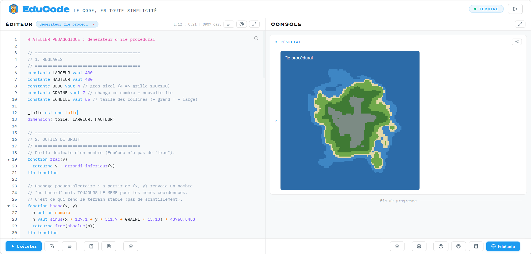Click the align-text icon in editor header
The height and width of the screenshot is (254, 531).
click(x=229, y=24)
